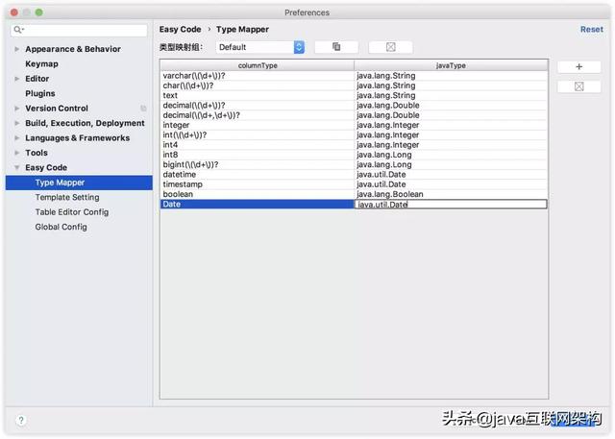Click java.lang.Boolean javaType cell

tap(451, 194)
